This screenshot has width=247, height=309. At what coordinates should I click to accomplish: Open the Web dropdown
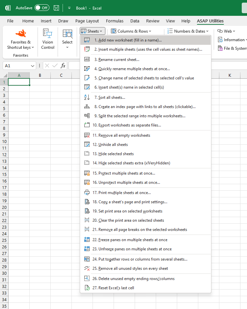[226, 31]
